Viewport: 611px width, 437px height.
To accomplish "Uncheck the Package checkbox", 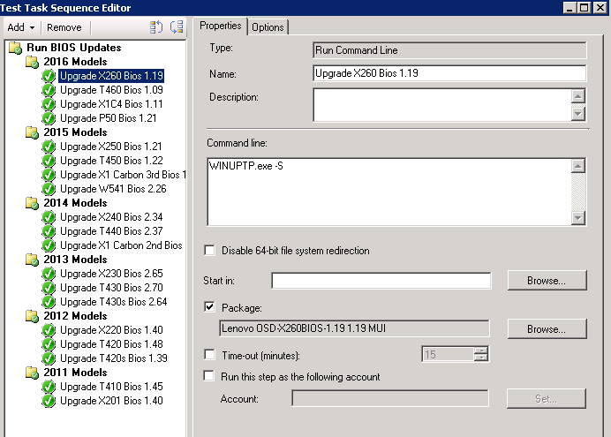I will (x=209, y=307).
